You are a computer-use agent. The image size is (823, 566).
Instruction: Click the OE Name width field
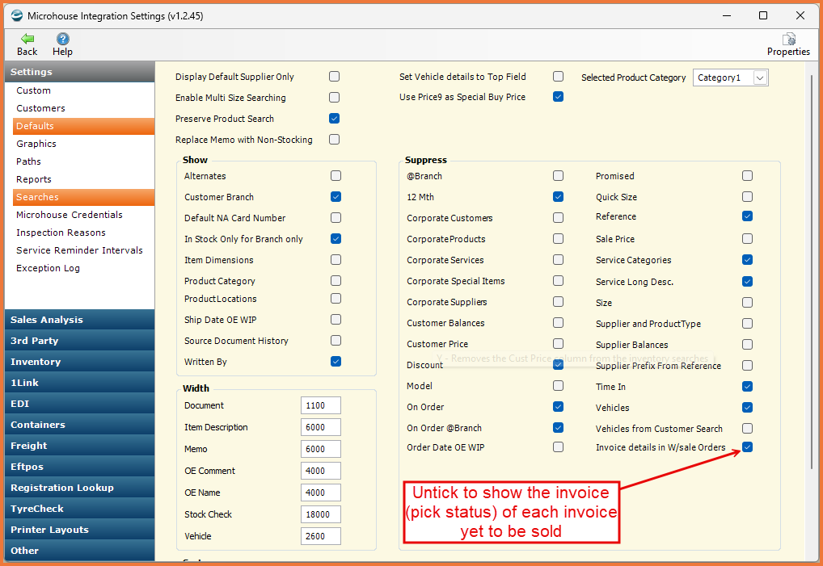(x=321, y=493)
